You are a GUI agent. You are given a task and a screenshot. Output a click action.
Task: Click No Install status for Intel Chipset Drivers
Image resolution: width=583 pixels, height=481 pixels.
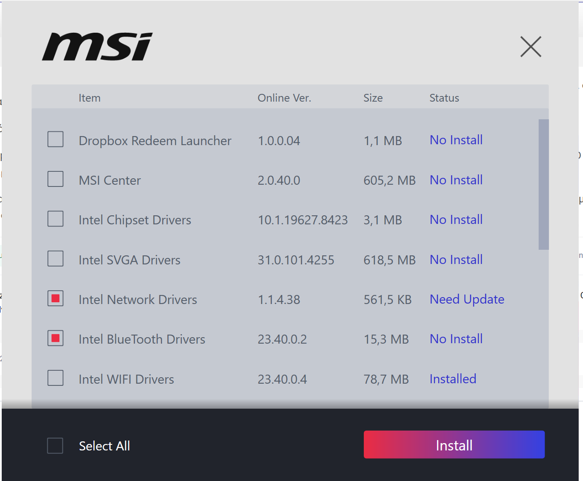click(x=456, y=220)
